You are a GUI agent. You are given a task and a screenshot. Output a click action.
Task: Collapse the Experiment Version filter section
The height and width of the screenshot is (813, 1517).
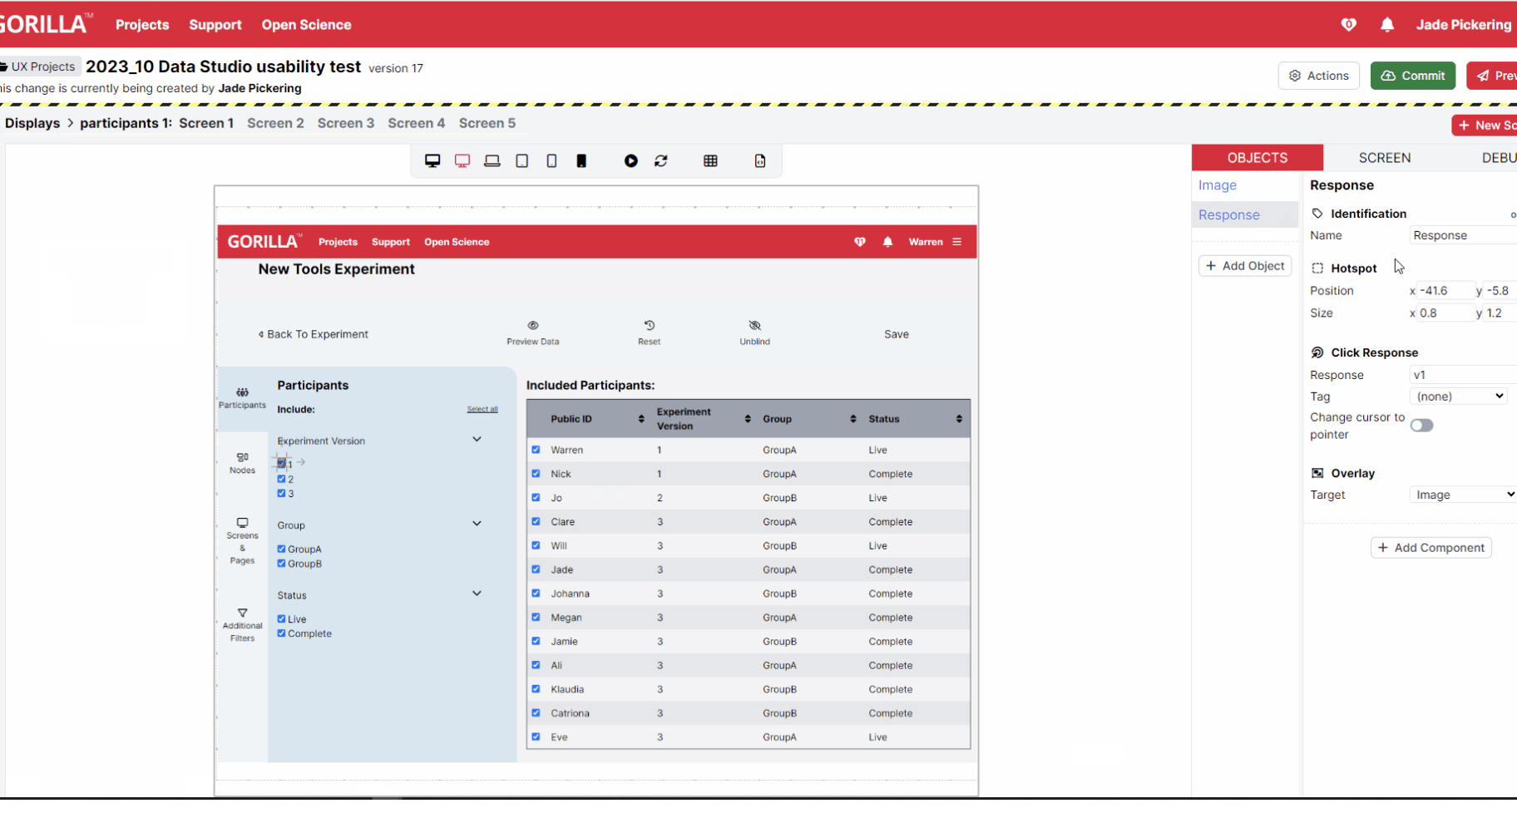[477, 438]
